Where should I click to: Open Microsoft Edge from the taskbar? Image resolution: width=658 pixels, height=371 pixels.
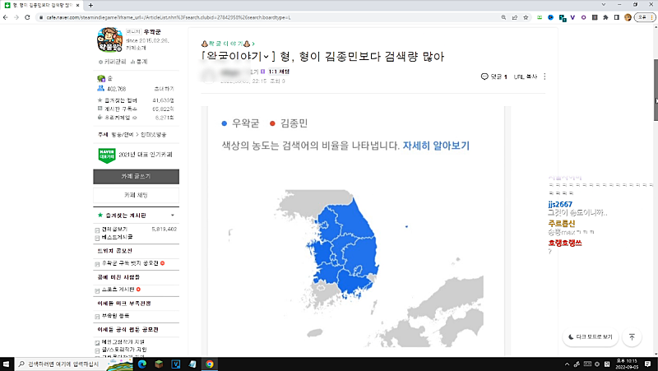(x=142, y=364)
